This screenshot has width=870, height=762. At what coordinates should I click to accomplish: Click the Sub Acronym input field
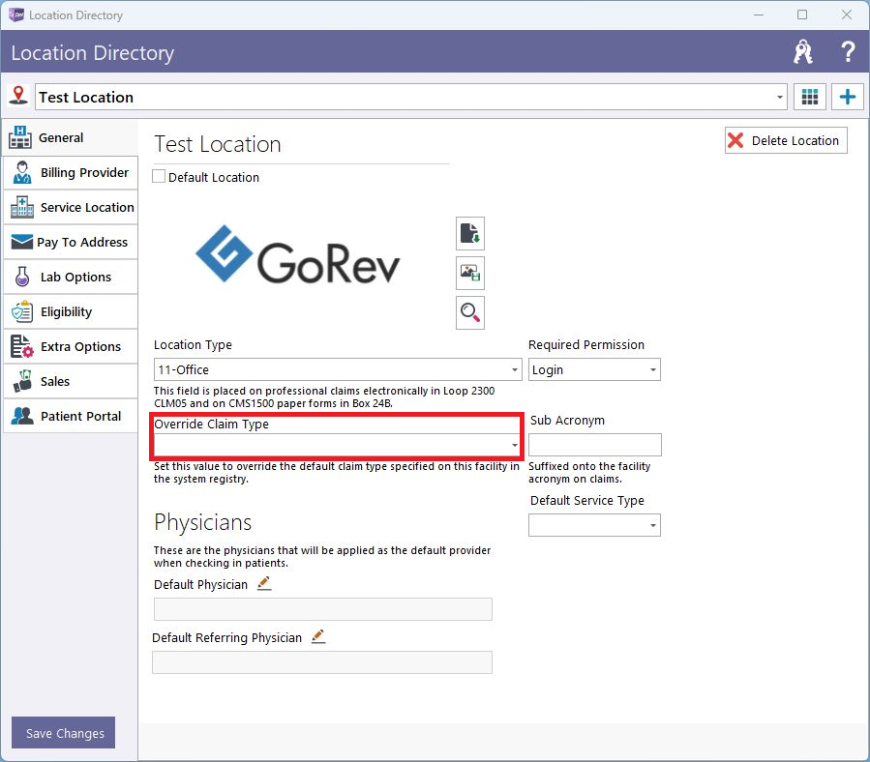tap(595, 445)
